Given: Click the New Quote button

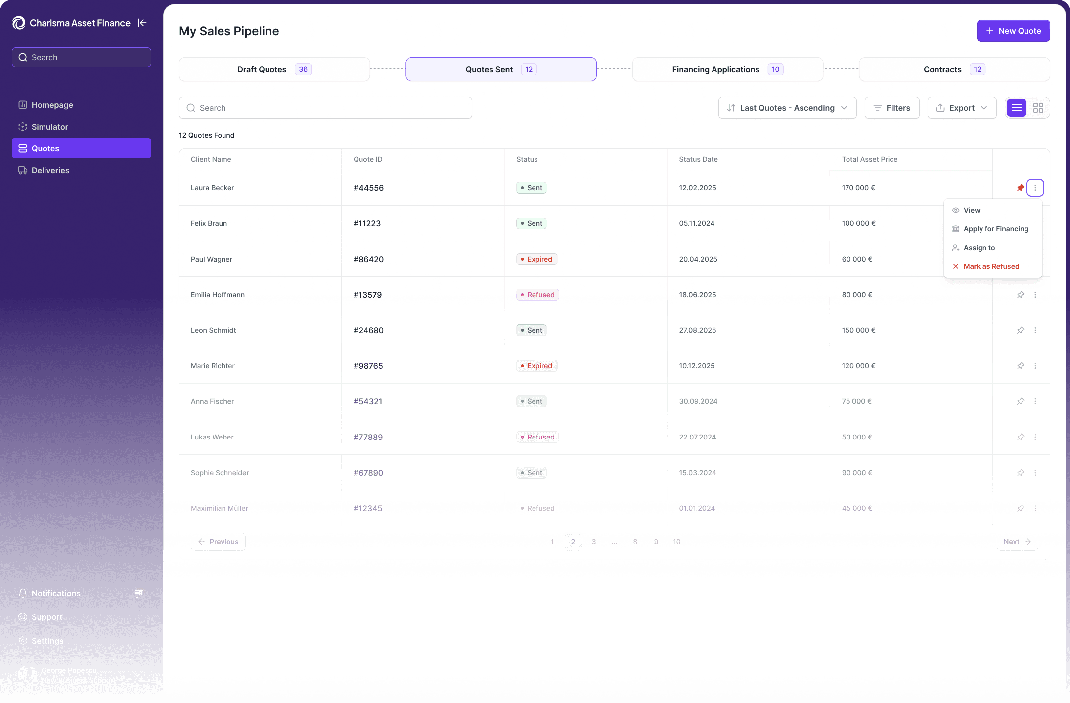Looking at the screenshot, I should (1013, 31).
